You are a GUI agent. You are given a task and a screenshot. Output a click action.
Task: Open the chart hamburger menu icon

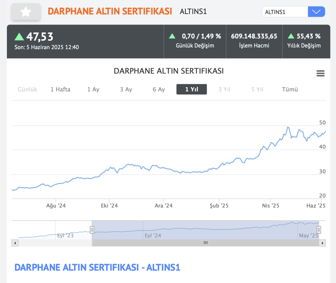point(320,73)
